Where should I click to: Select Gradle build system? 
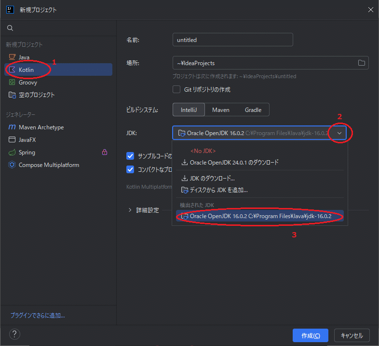(253, 110)
